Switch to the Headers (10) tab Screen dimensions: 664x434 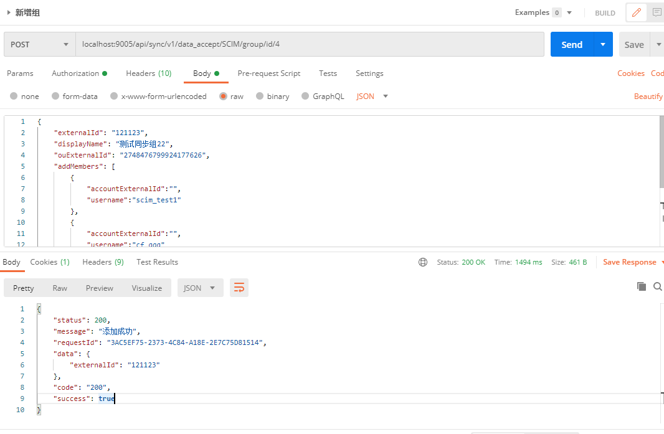tap(148, 73)
